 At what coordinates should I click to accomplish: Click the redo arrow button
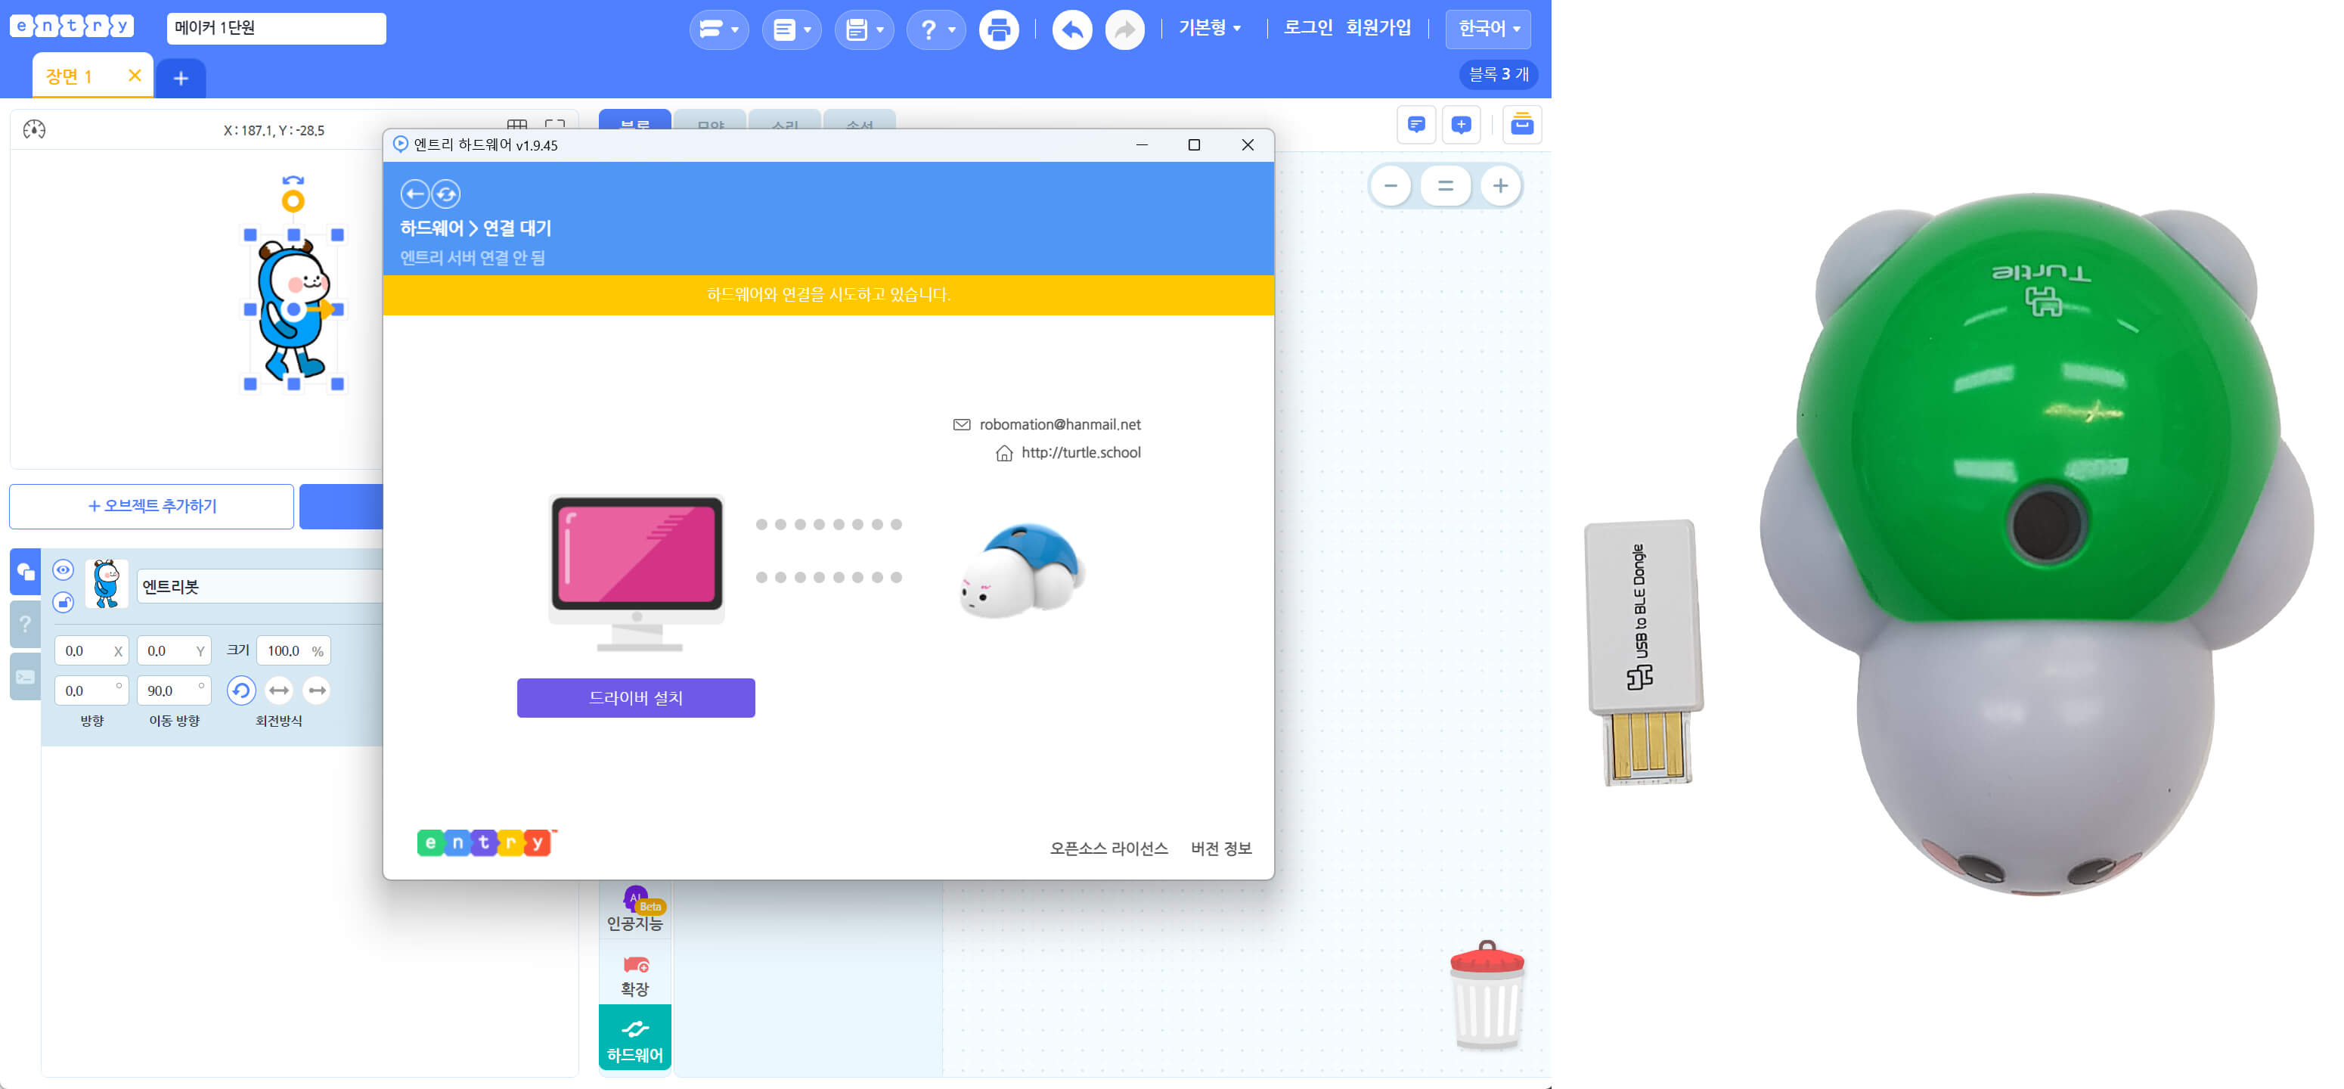coord(1124,29)
